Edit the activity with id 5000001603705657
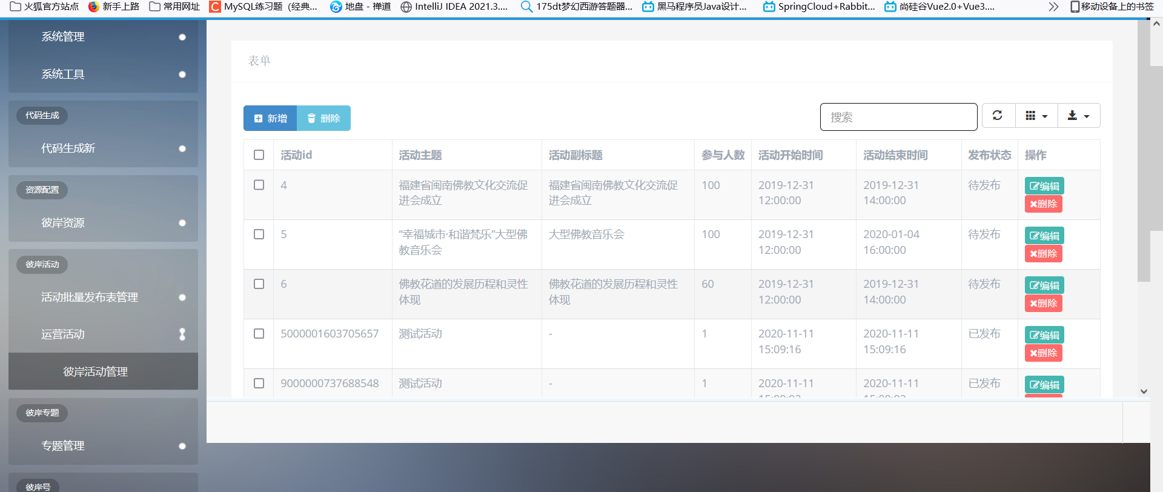 click(x=1044, y=335)
